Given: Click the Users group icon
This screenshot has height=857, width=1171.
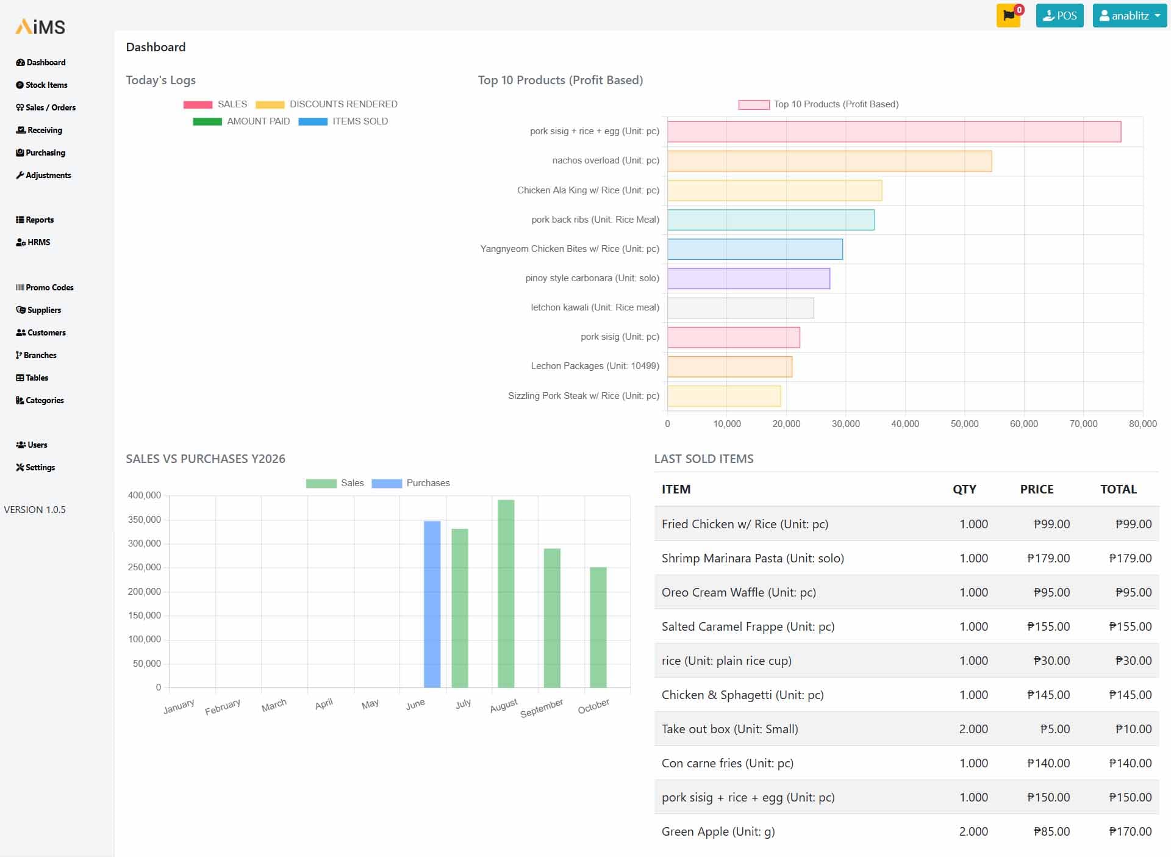Looking at the screenshot, I should tap(21, 445).
